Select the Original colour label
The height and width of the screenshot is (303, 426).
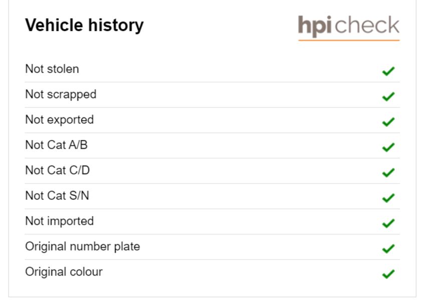(x=64, y=271)
